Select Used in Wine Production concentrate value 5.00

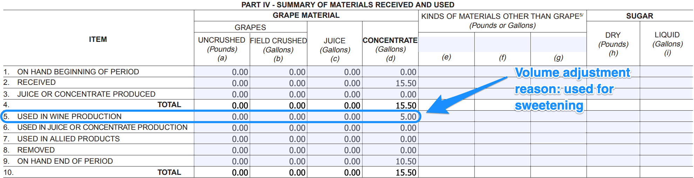pos(390,117)
